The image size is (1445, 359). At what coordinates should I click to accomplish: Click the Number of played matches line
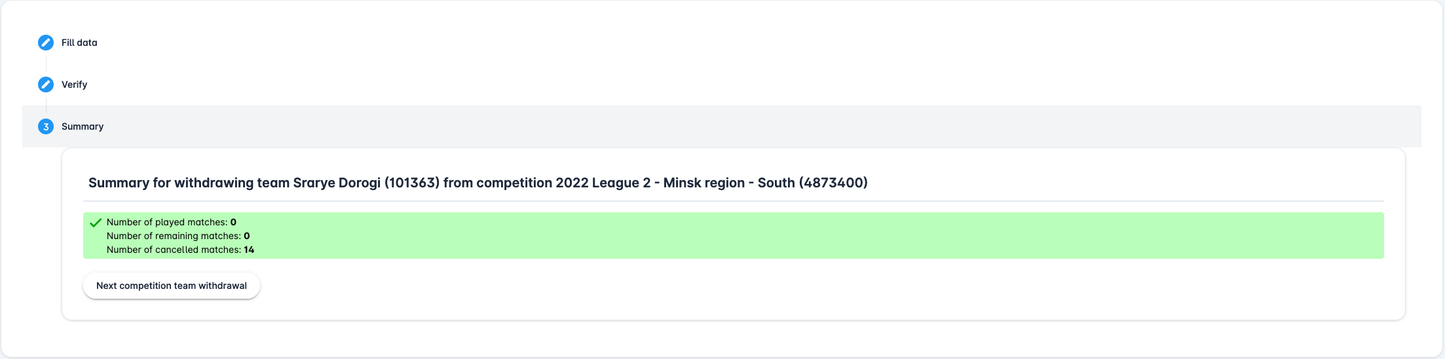point(167,222)
